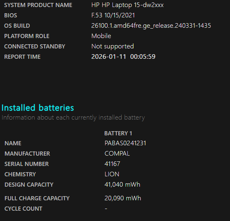Click the Installed batteries heading
The image size is (230, 221).
(x=38, y=108)
